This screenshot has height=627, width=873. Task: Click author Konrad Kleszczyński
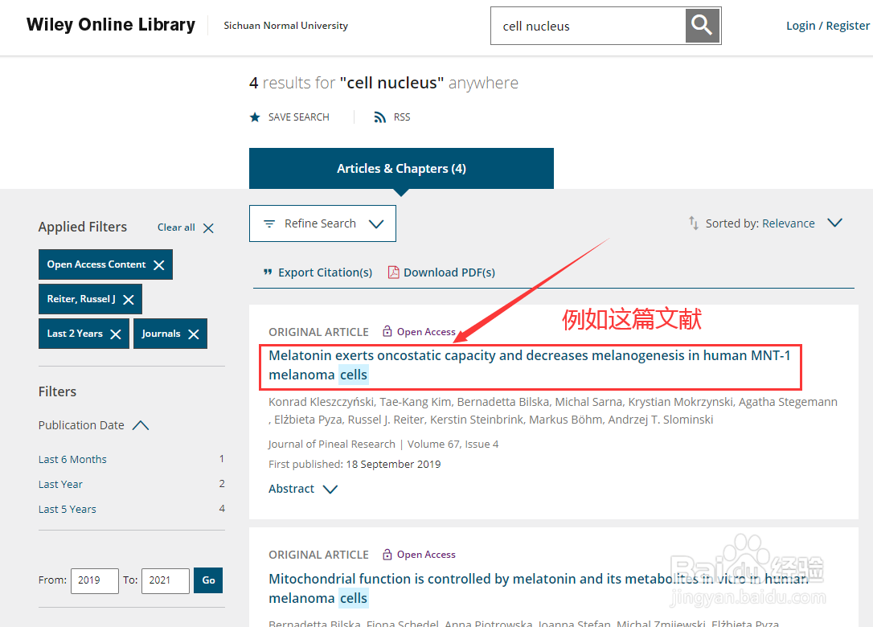[322, 402]
